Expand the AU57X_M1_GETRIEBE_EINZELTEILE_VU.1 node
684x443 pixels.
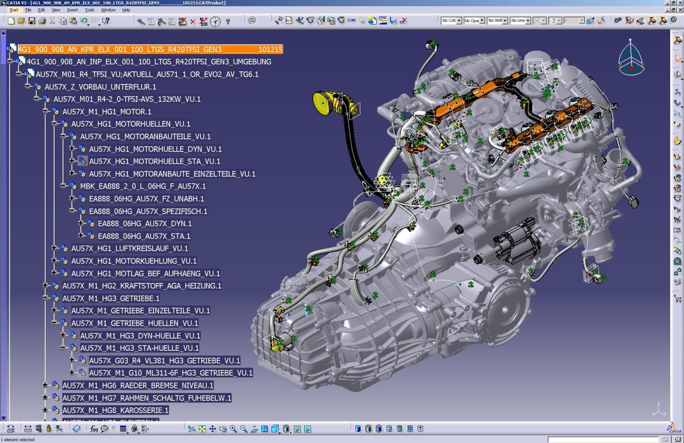pos(54,310)
